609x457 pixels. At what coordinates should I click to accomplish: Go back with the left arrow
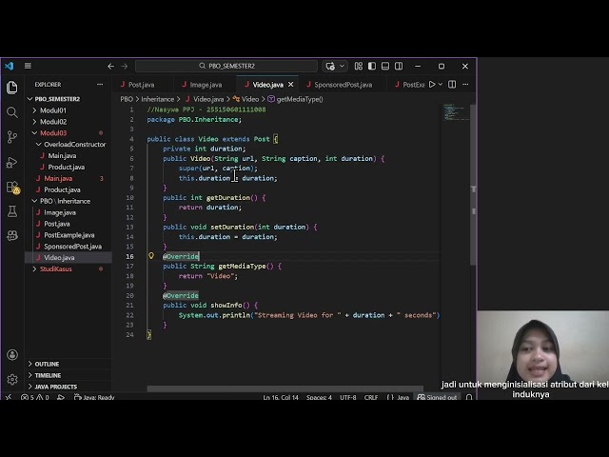tap(110, 66)
